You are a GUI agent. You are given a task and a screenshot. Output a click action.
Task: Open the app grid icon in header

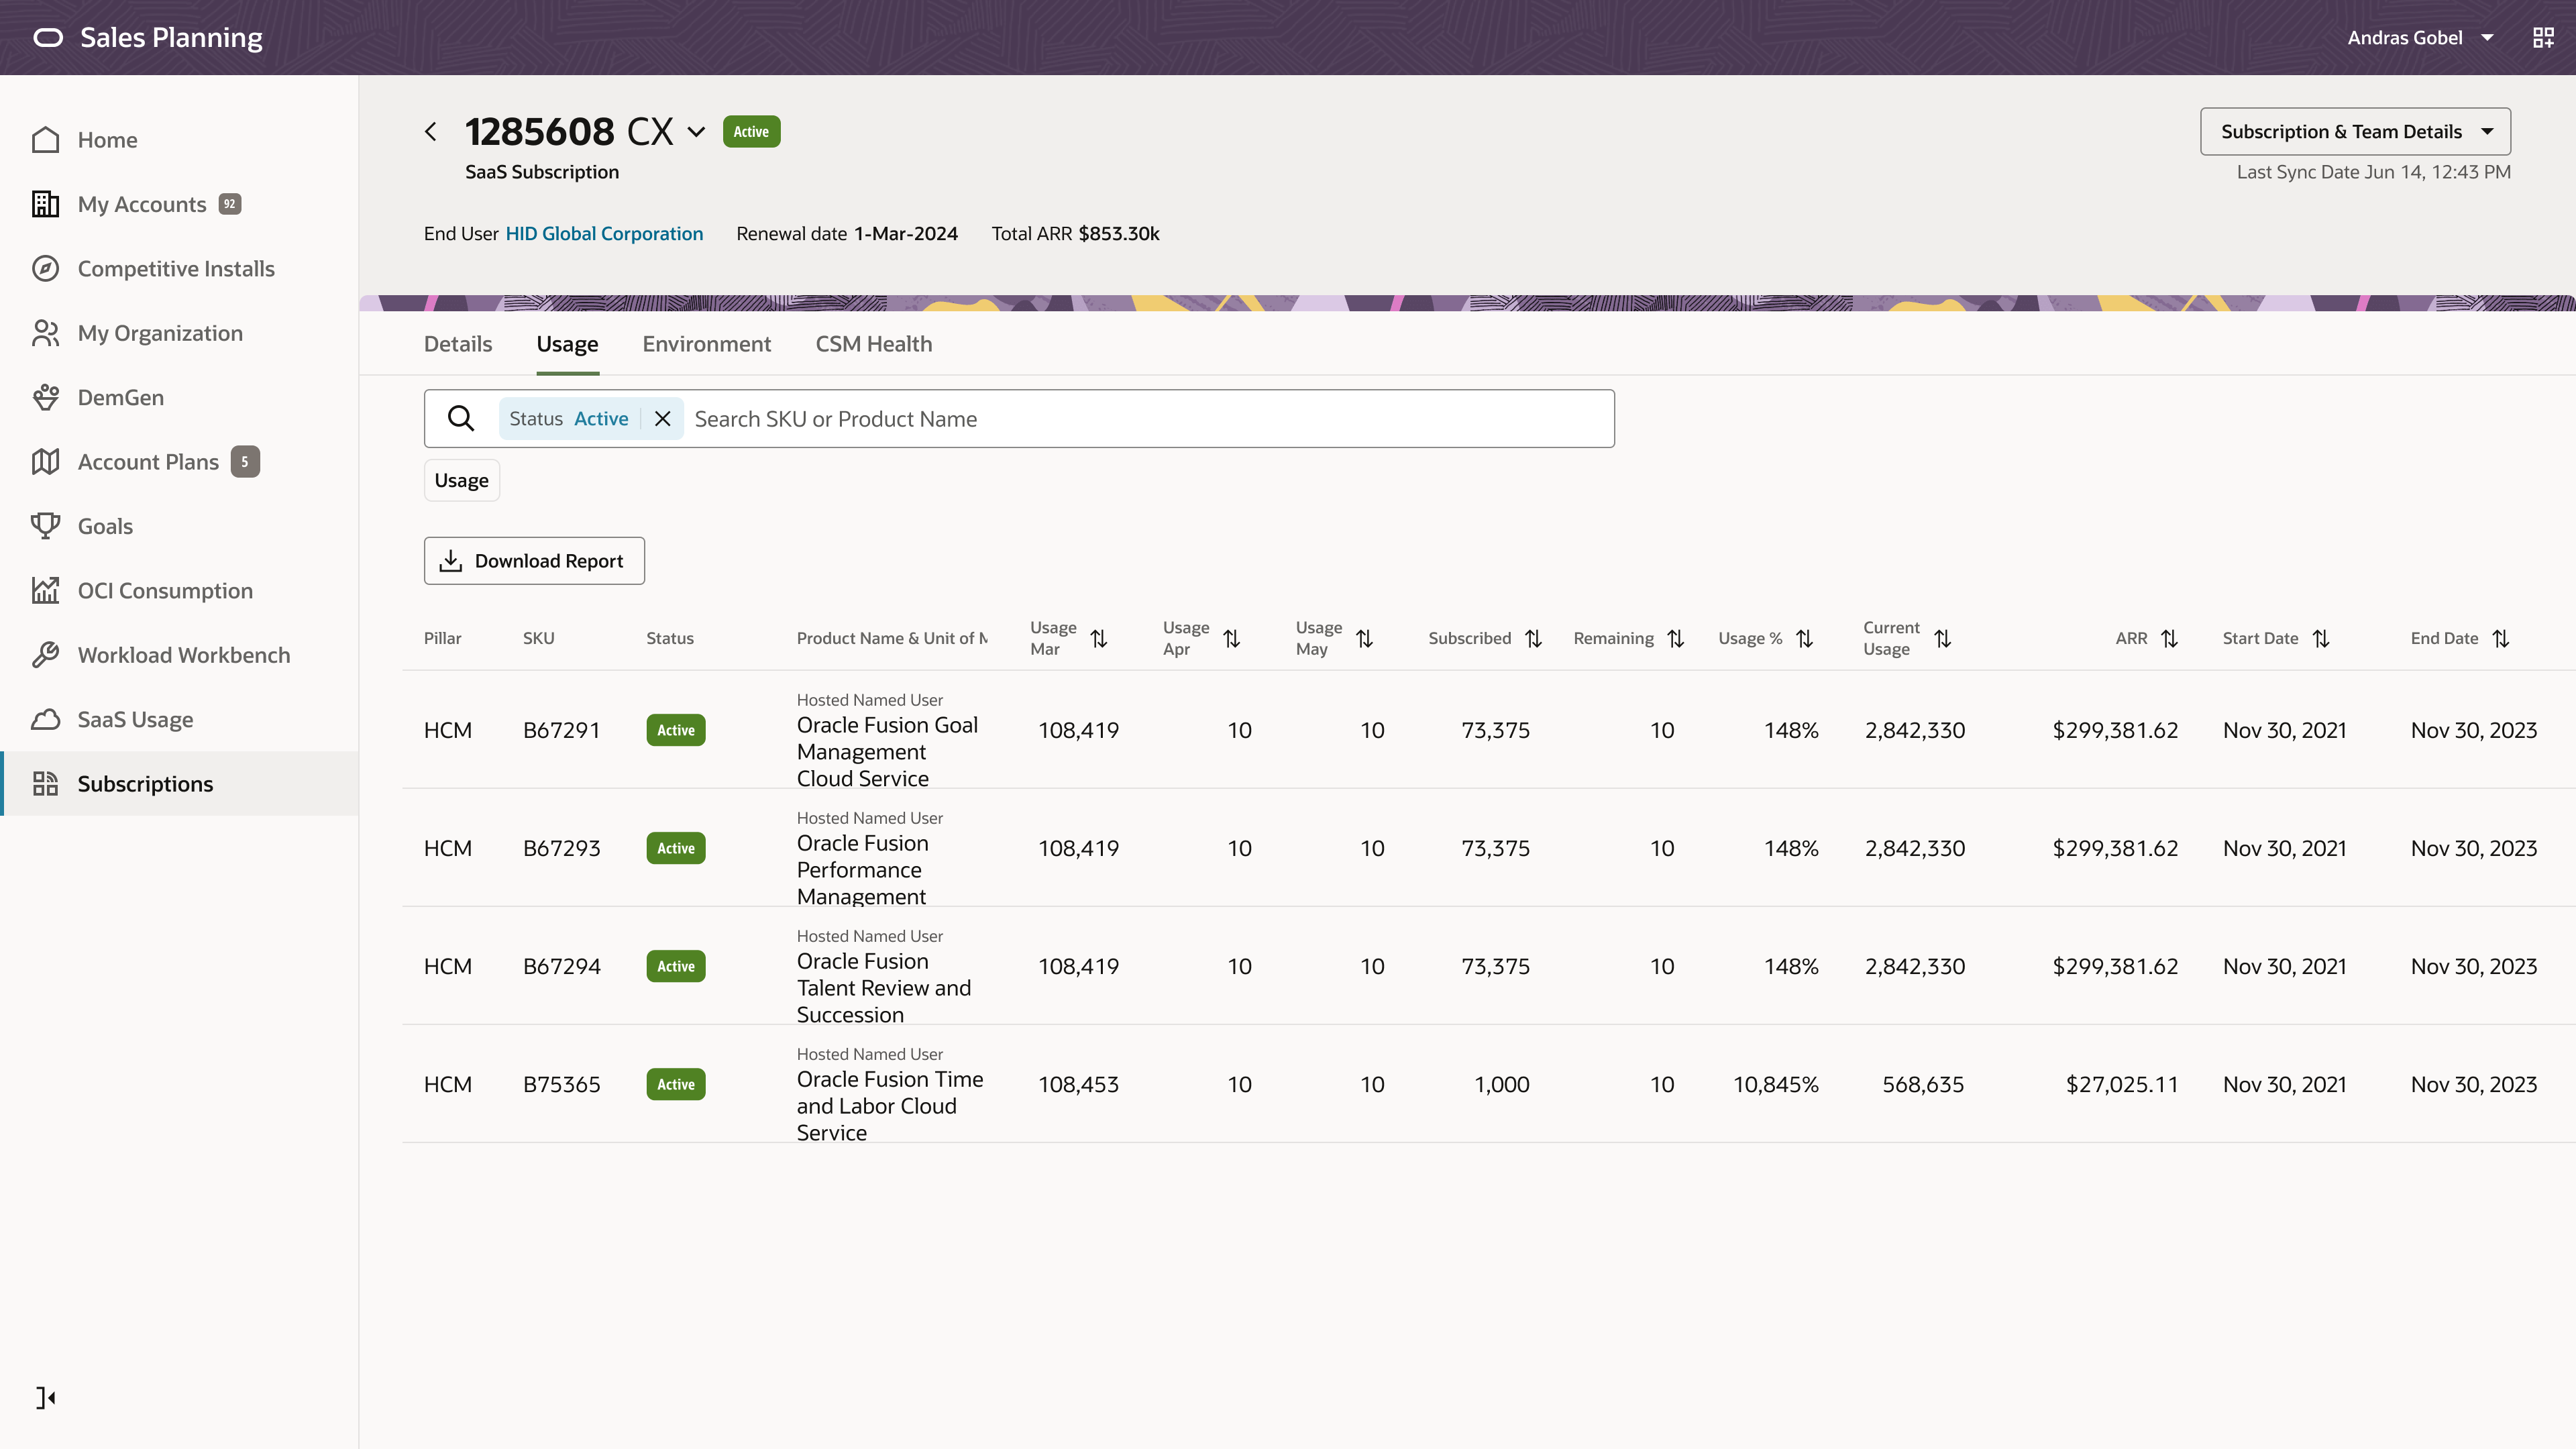[2543, 38]
